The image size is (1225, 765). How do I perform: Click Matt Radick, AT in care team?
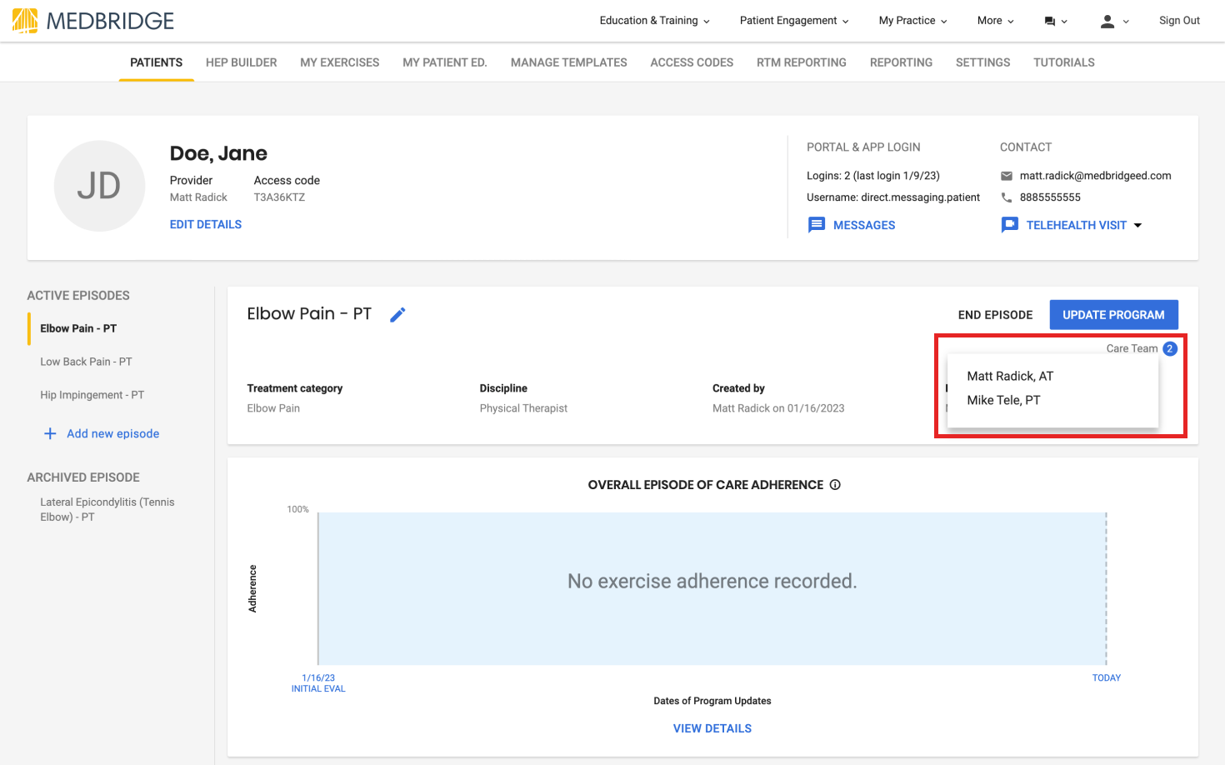pos(1010,377)
